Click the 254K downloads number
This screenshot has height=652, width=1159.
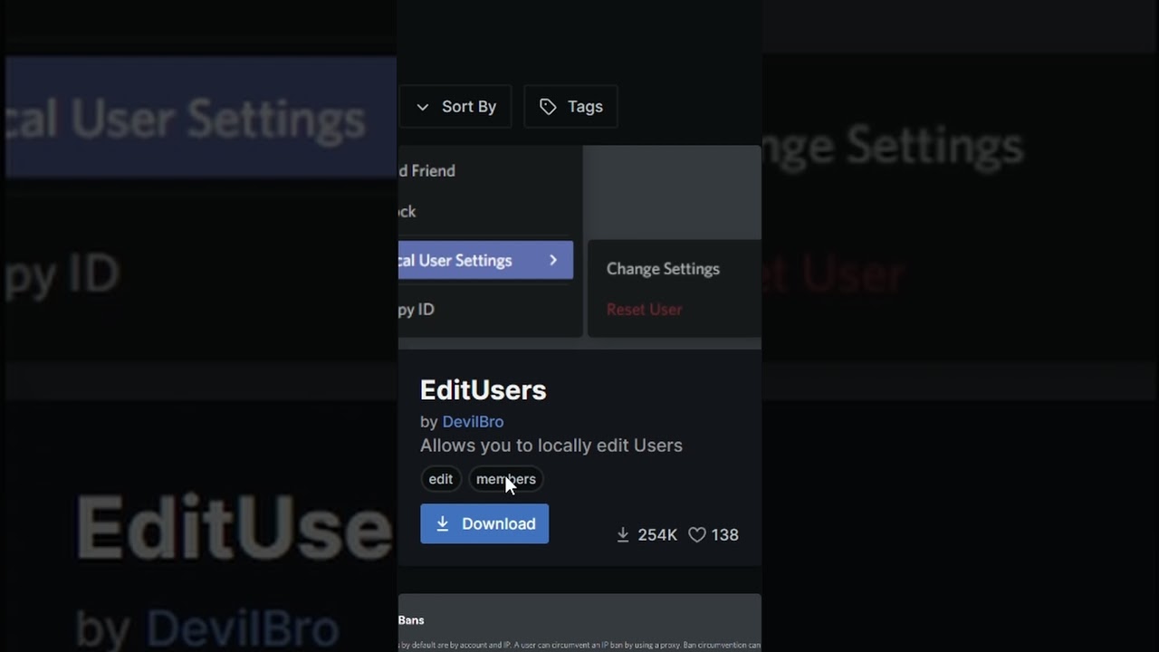(x=657, y=535)
